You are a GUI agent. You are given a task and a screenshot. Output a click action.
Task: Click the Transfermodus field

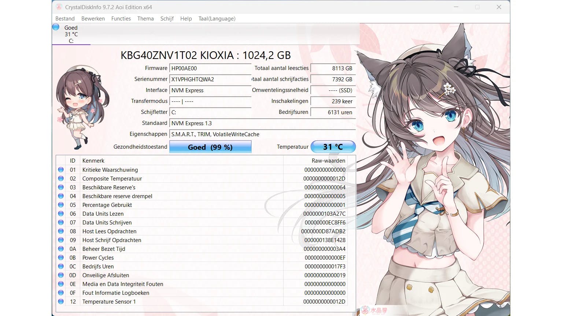click(x=210, y=101)
